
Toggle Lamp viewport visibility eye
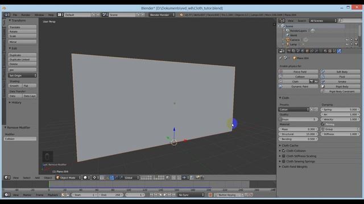coord(347,44)
